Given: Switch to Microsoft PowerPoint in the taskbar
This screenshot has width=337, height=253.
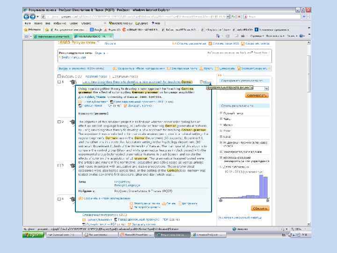Looking at the screenshot, I should click(136, 235).
